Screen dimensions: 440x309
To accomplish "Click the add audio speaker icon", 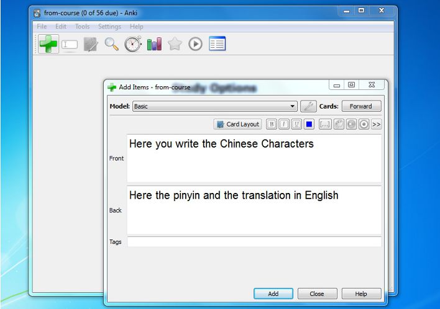I will [351, 124].
